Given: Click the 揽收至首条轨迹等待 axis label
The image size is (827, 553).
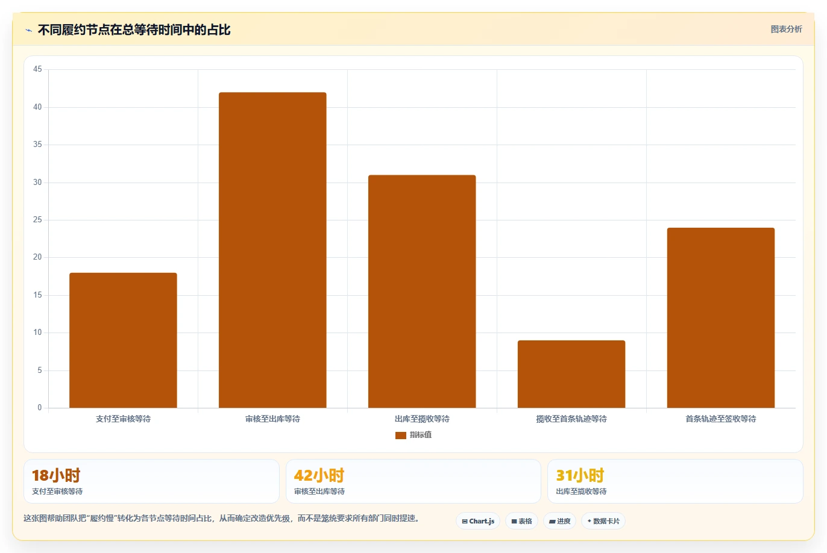Looking at the screenshot, I should tap(571, 419).
